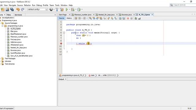Click the Last Edit icon in editor toolbar
196x110 pixels.
76,18
